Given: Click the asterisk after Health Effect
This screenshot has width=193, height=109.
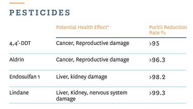Looking at the screenshot, I should point(108,26).
